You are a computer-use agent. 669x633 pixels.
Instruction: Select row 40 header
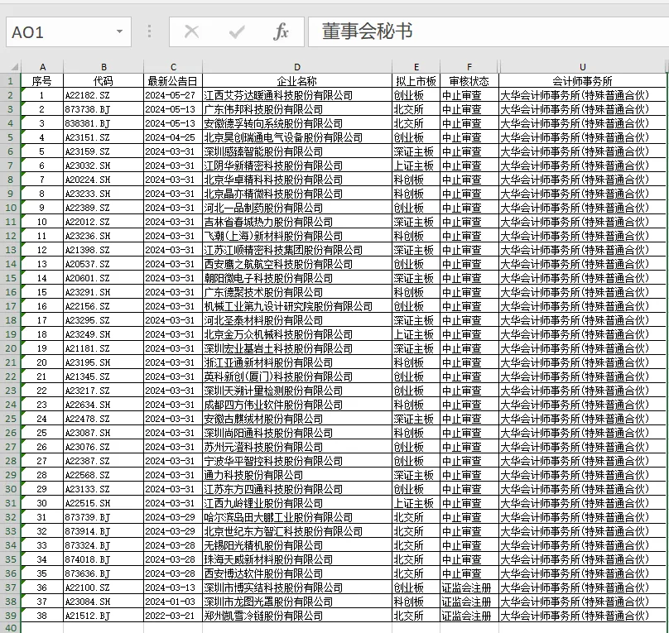coord(10,628)
